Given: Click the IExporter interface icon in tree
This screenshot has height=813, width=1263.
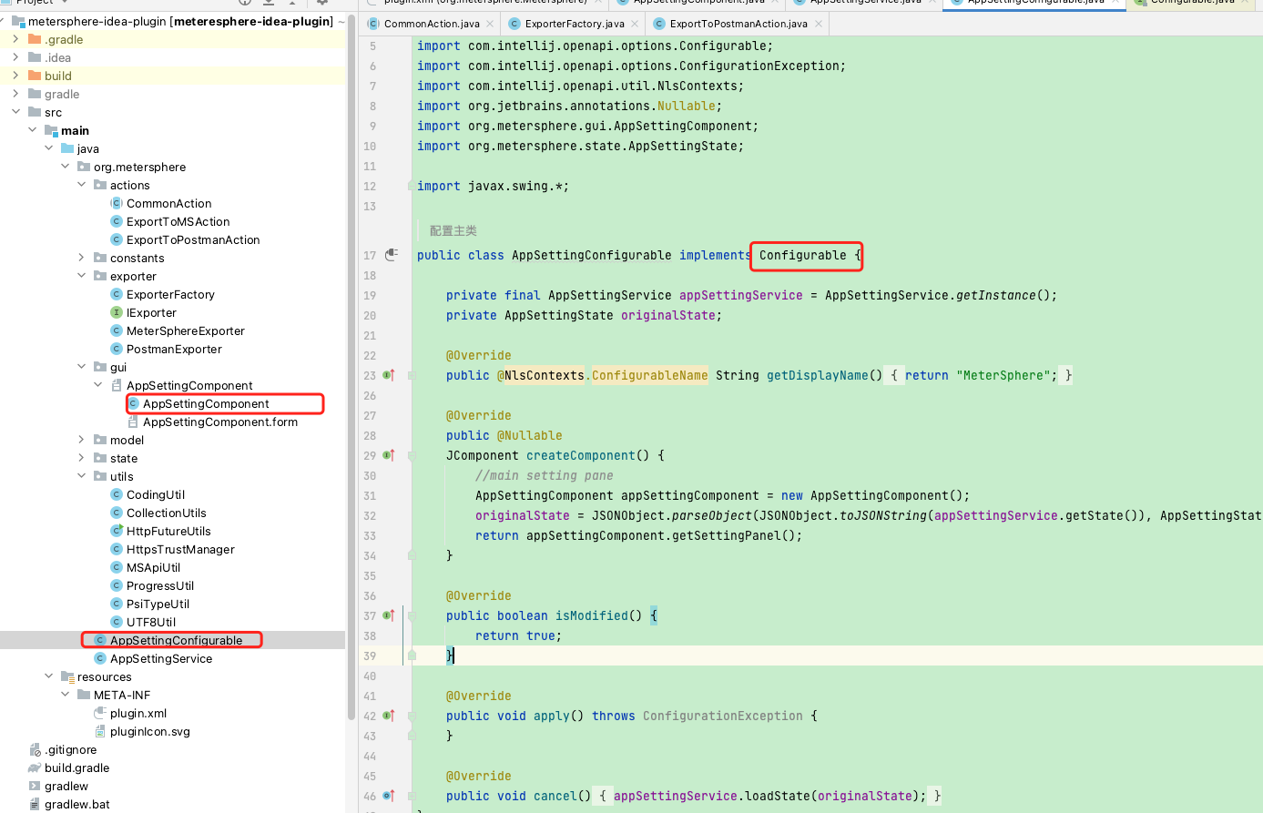Looking at the screenshot, I should pos(117,312).
